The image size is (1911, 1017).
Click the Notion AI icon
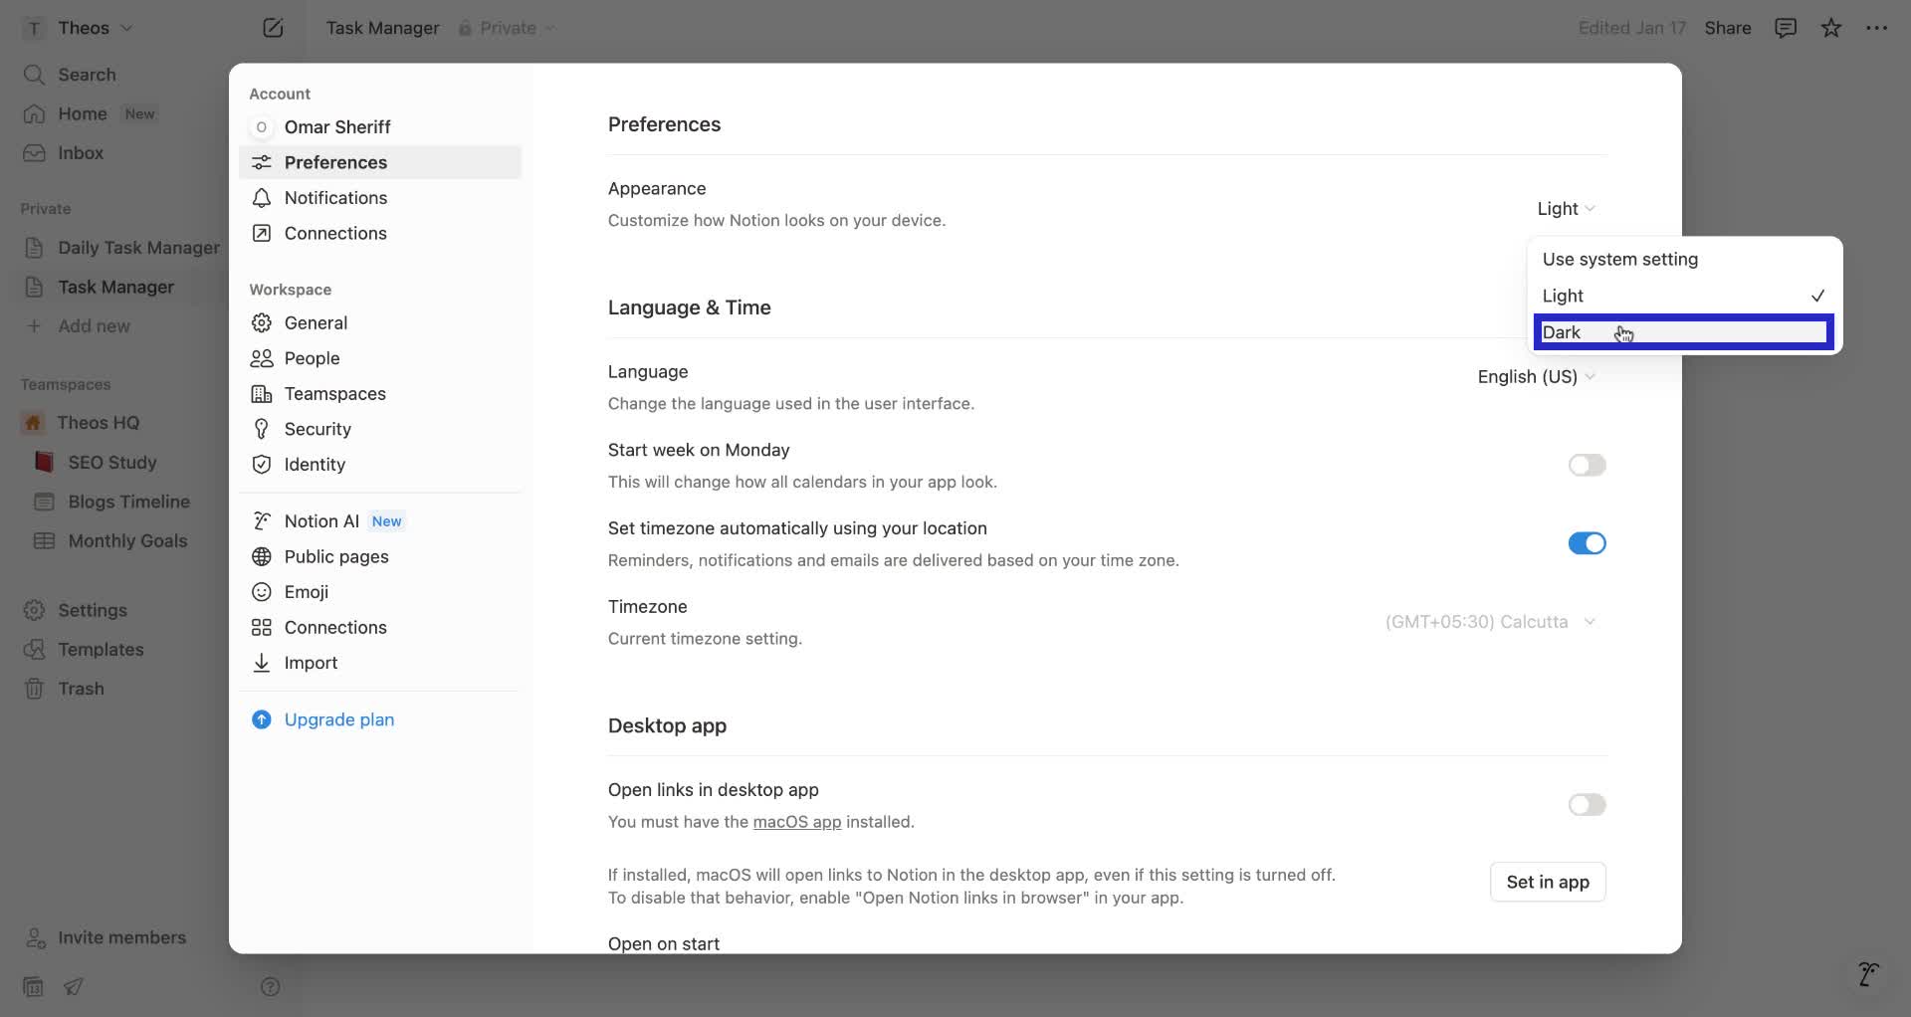tap(261, 520)
